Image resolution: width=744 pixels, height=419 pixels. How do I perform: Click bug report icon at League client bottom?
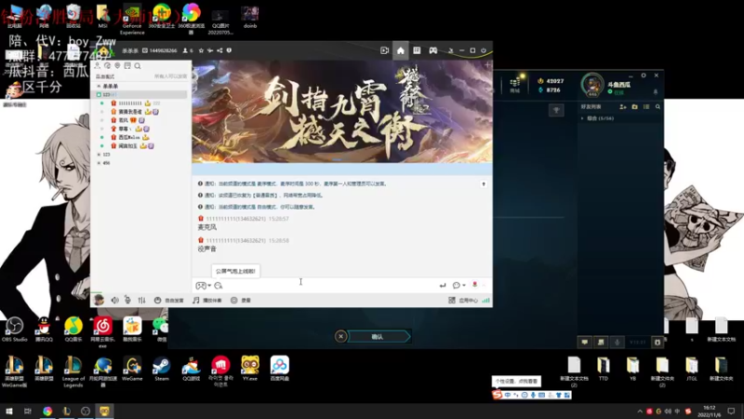point(658,342)
